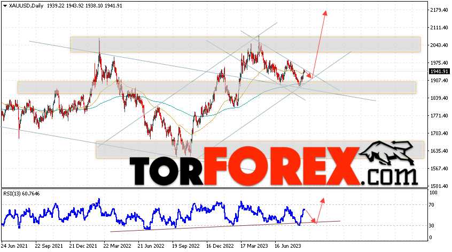This screenshot has width=452, height=252.
Task: Open the XAUUSD chart dropdown triangle
Action: [5, 6]
